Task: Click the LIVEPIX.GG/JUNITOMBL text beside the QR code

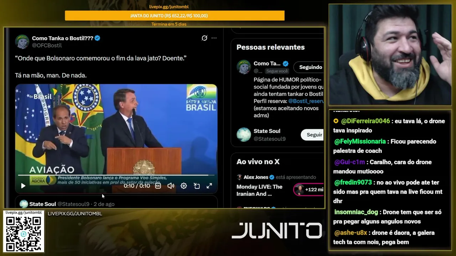Action: tap(75, 214)
